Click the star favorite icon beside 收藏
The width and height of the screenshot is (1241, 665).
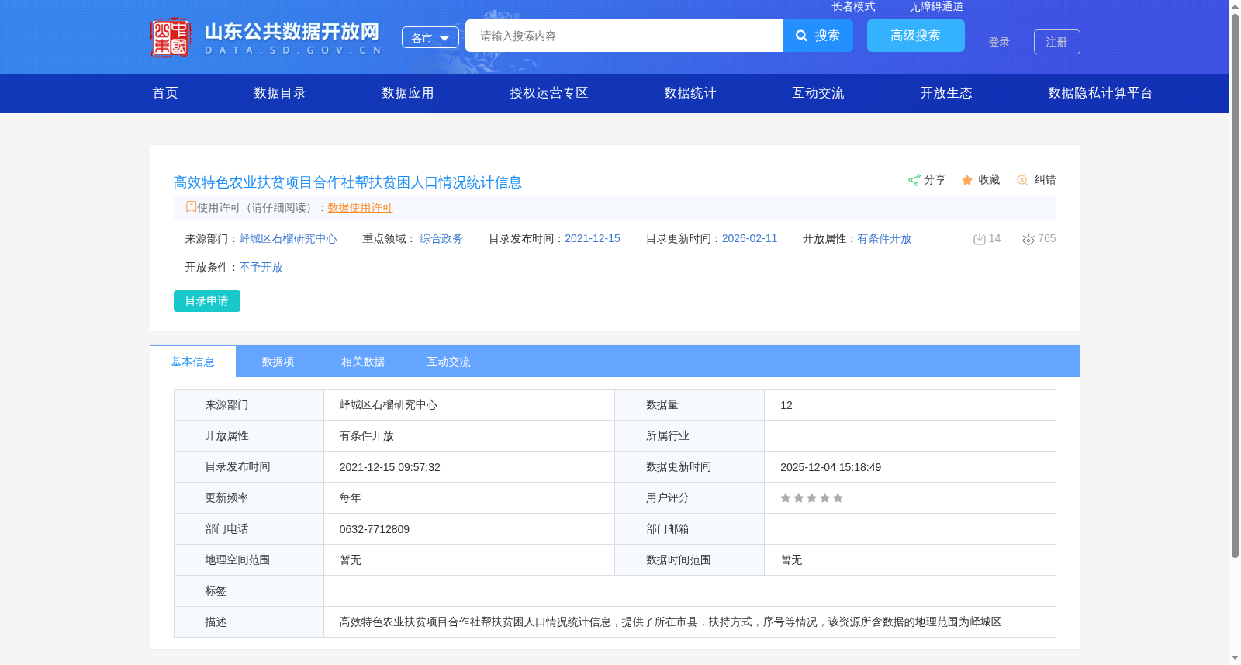point(967,180)
